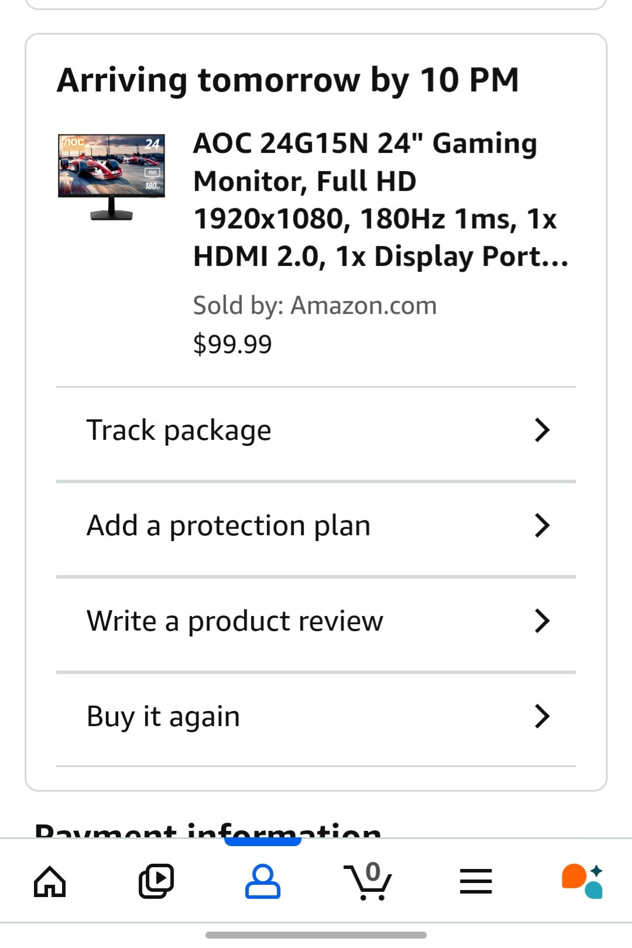Go to the Amazon Home tab
632x948 pixels.
click(50, 881)
